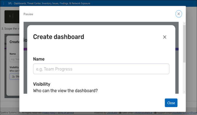Image resolution: width=197 pixels, height=115 pixels.
Task: Click the vertical scrollbar thumb in the preview
Action: click(184, 44)
